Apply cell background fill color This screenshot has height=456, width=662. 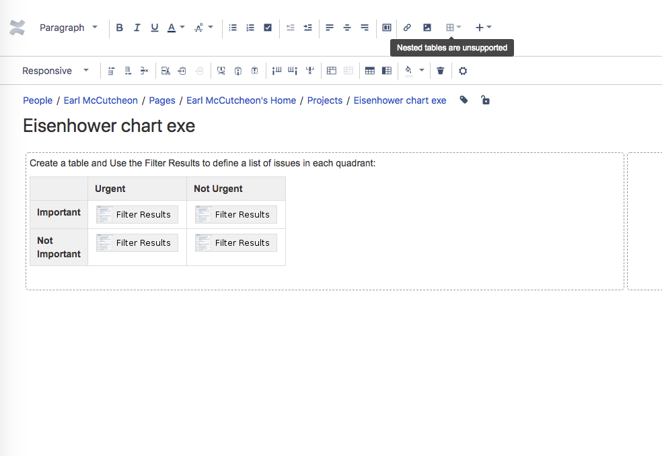click(x=408, y=71)
